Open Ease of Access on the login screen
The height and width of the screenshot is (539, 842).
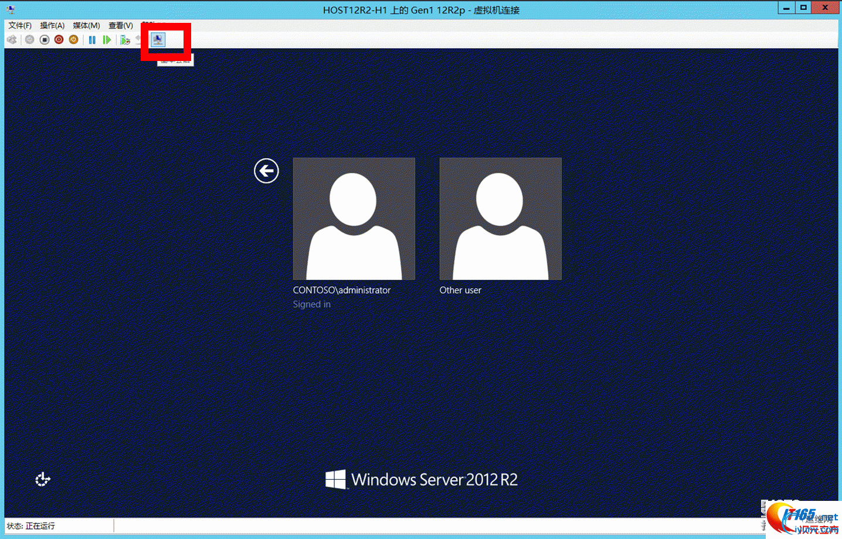[43, 480]
